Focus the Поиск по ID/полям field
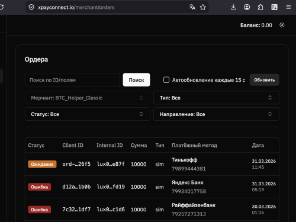This screenshot has width=296, height=222. click(x=72, y=80)
